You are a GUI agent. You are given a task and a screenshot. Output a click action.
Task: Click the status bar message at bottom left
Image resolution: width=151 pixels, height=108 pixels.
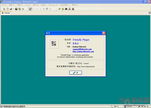pyautogui.click(x=14, y=106)
